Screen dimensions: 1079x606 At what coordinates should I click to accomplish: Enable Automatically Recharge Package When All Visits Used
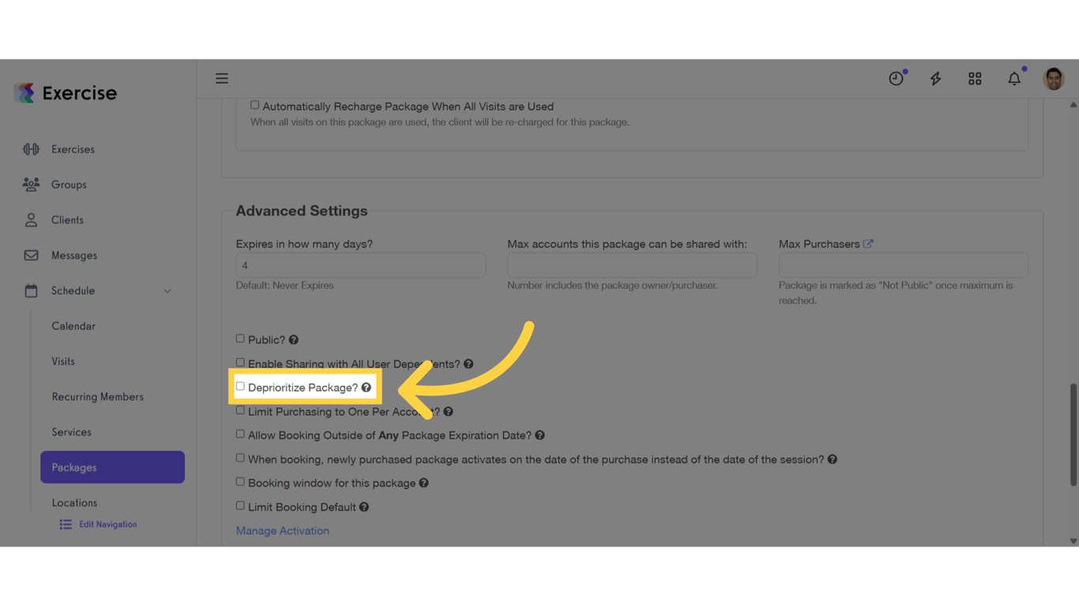coord(254,104)
